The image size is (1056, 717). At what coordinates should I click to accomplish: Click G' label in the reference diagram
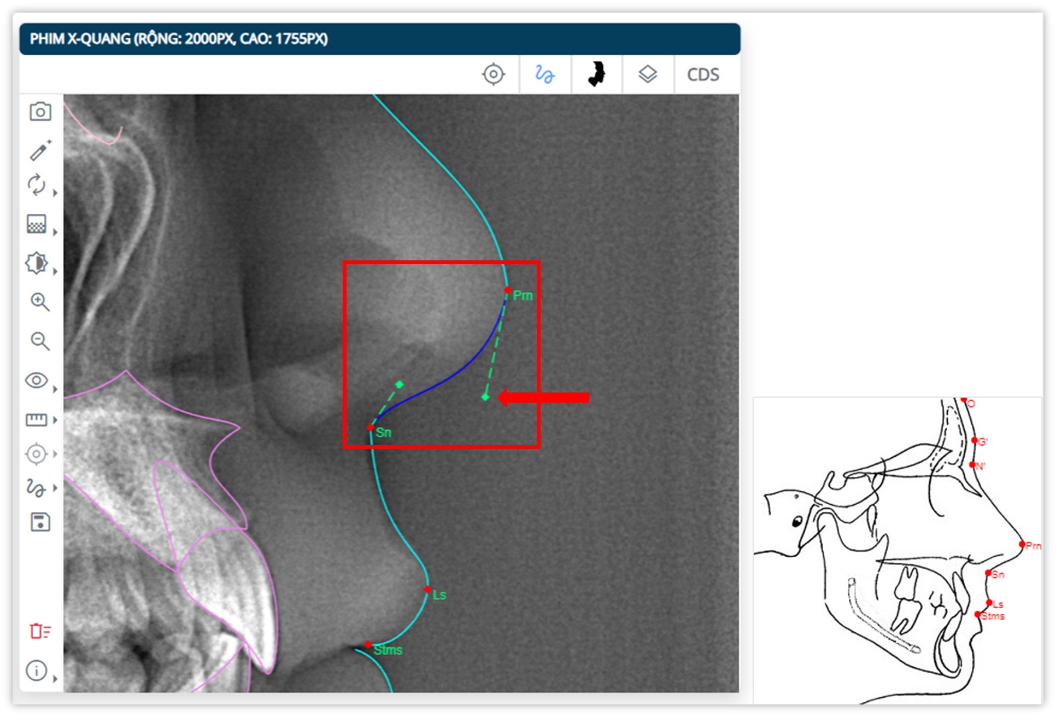point(982,442)
